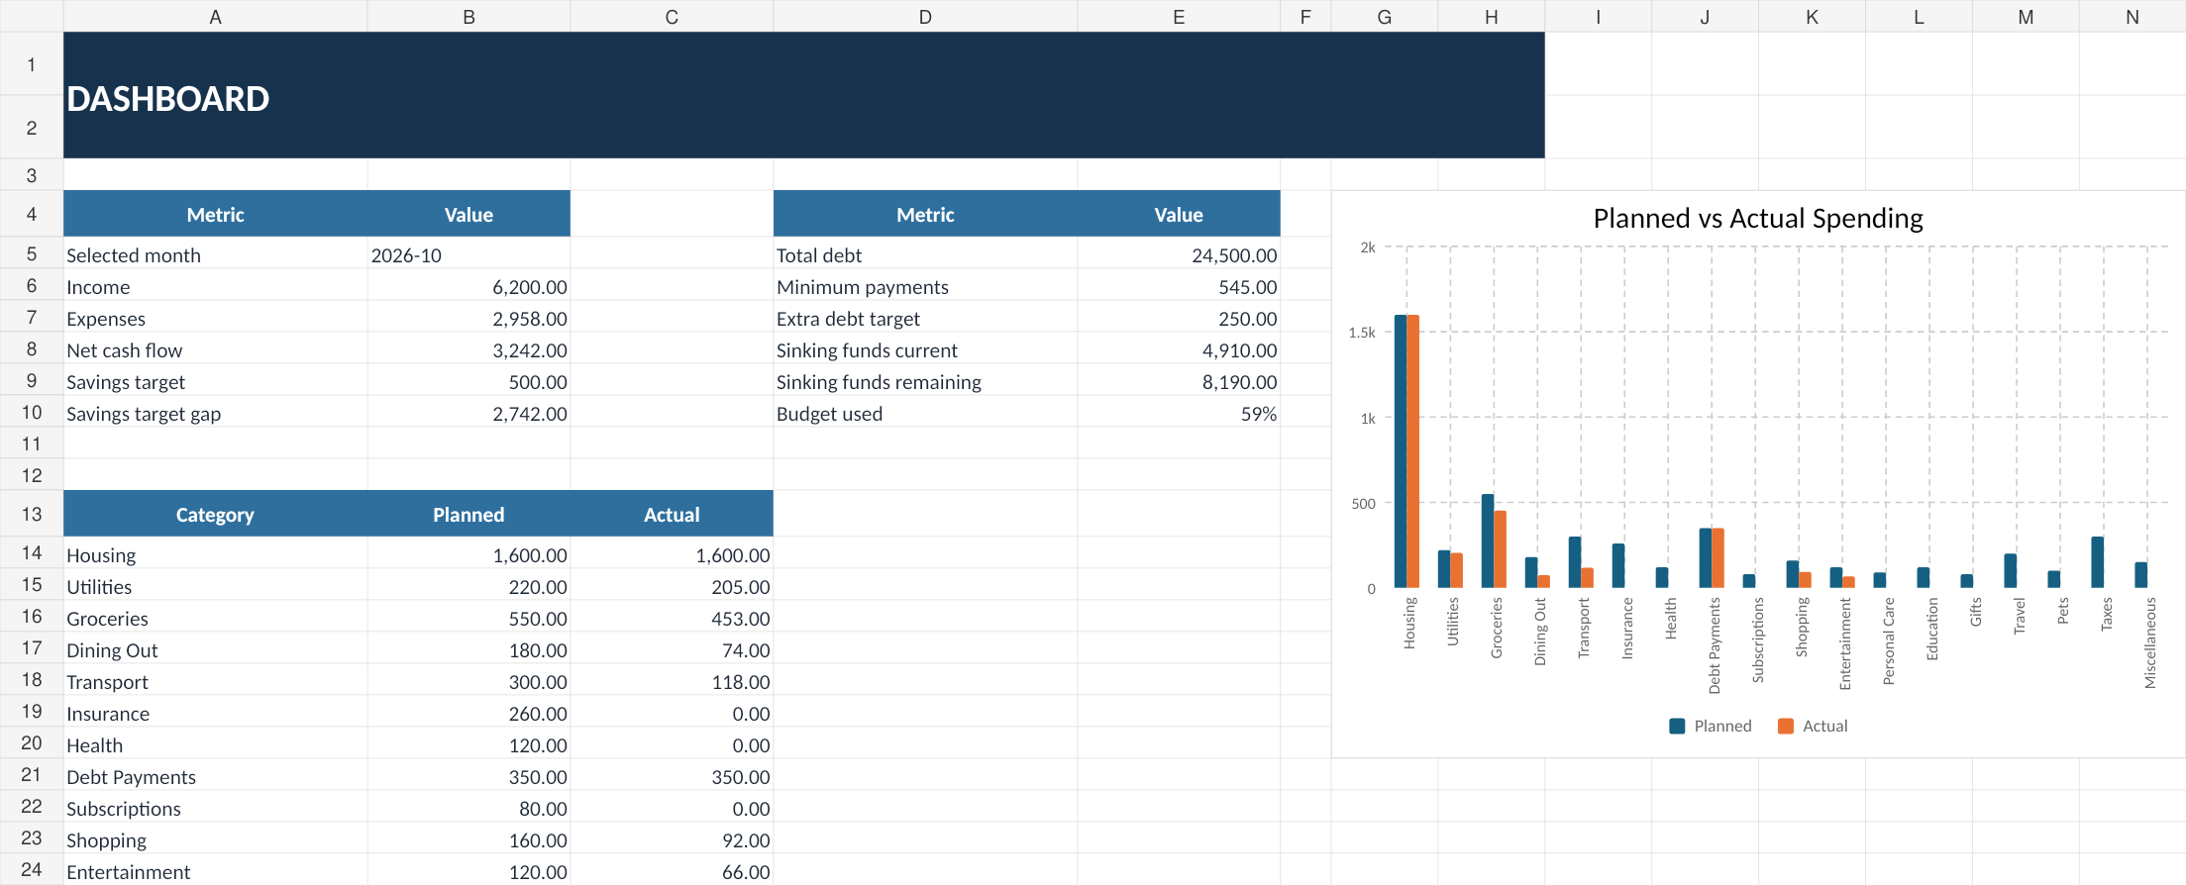The height and width of the screenshot is (885, 2186).
Task: Select row 13 header
Action: (x=32, y=514)
